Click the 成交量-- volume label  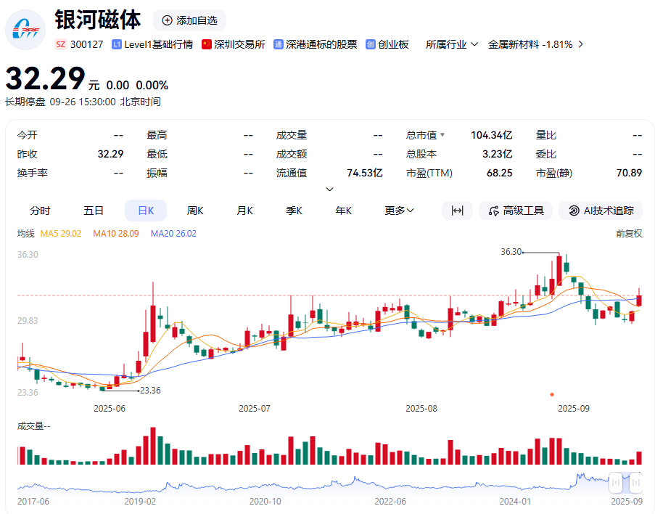tap(33, 425)
